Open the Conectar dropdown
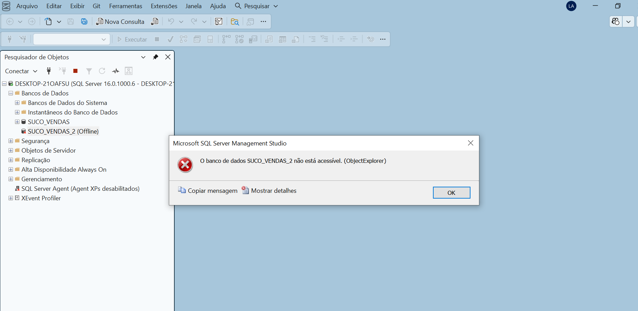The width and height of the screenshot is (638, 311). (x=21, y=71)
